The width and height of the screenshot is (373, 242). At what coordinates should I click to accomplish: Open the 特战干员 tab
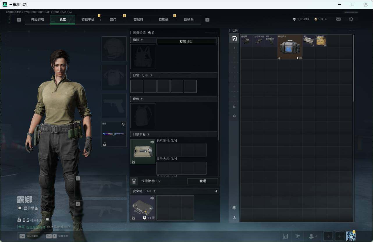pyautogui.click(x=88, y=19)
